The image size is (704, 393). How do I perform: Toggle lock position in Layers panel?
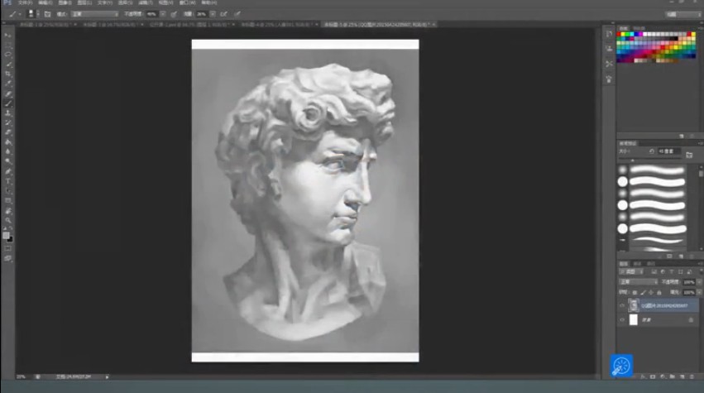click(x=651, y=292)
